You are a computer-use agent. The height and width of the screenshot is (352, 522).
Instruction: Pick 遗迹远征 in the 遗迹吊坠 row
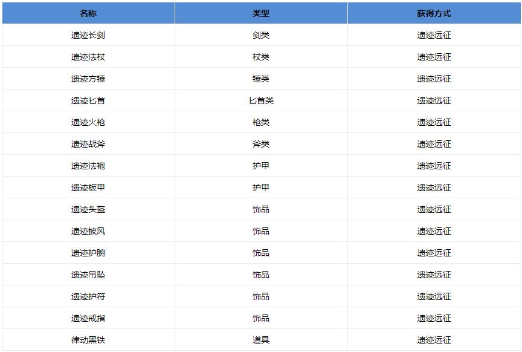click(434, 275)
